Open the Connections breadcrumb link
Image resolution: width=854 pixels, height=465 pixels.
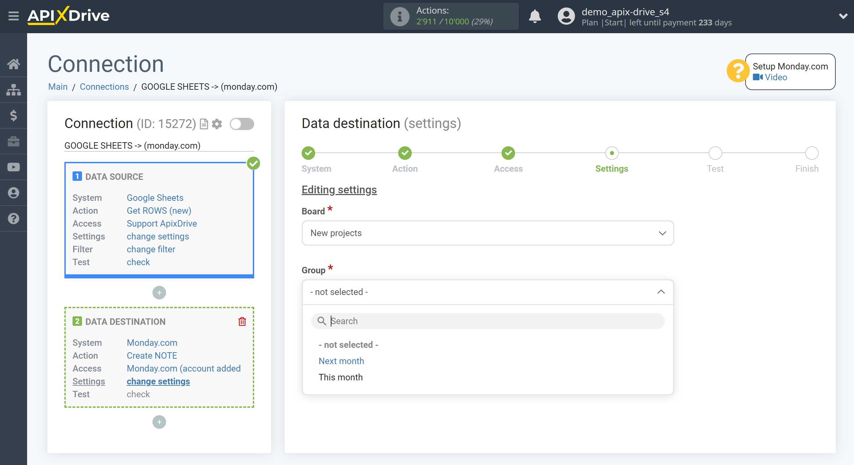[x=104, y=87]
